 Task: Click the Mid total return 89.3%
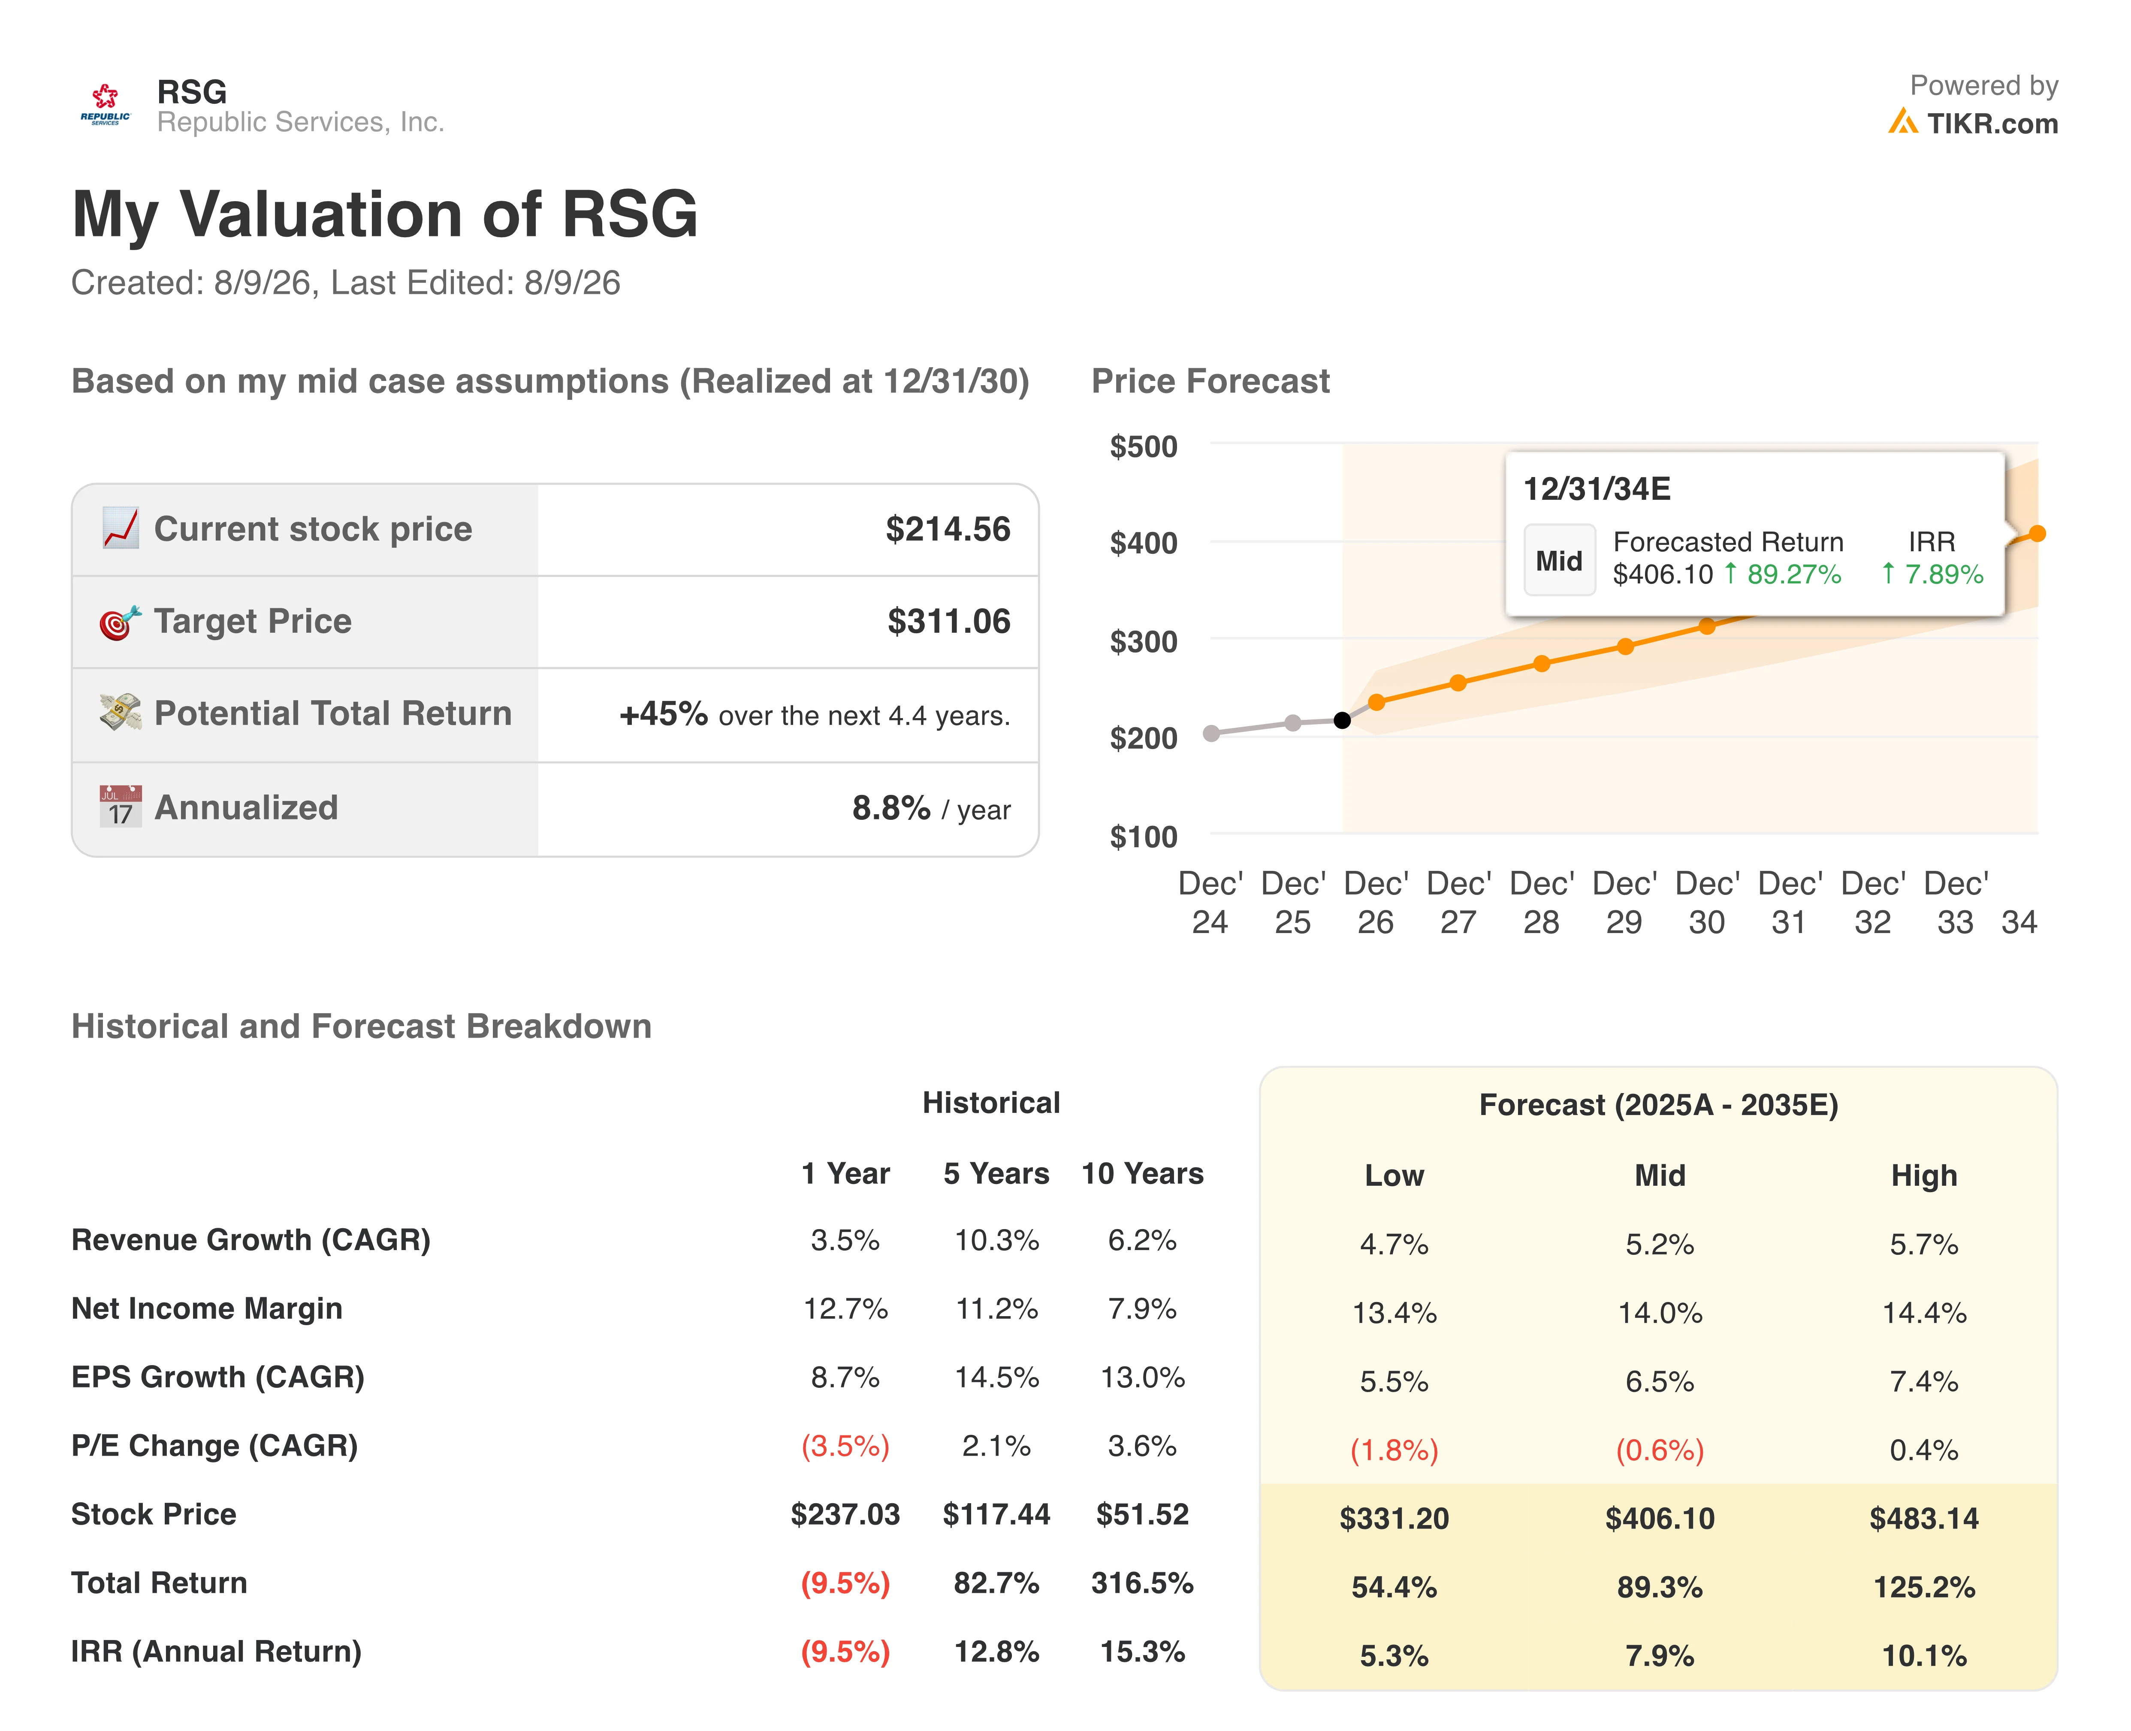[x=1660, y=1587]
